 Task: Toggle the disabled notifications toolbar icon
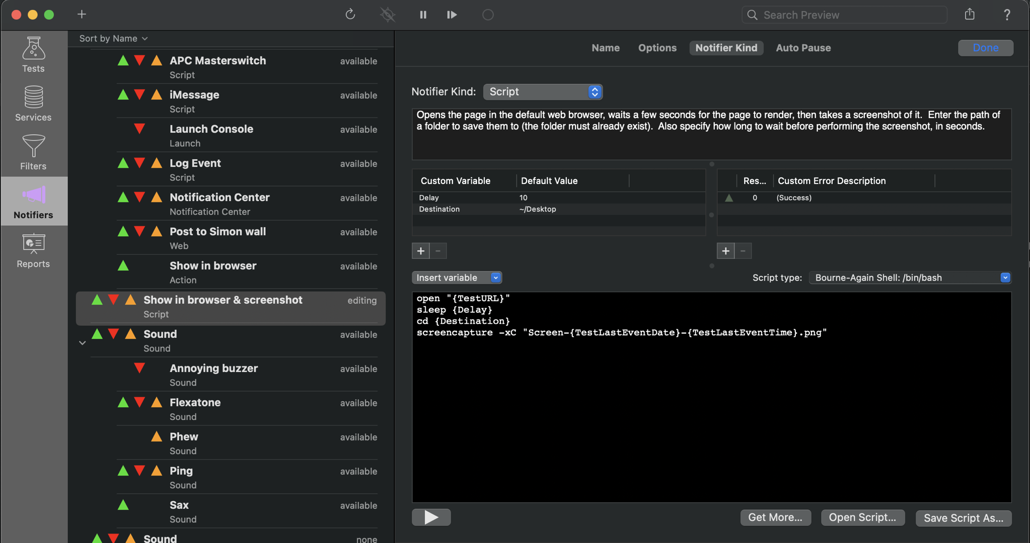coord(388,15)
